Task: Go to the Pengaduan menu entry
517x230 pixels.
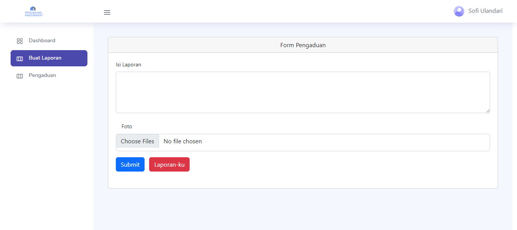Action: tap(42, 75)
